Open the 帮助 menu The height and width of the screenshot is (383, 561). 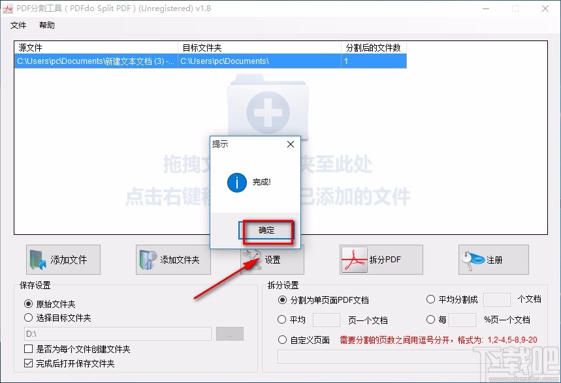[x=46, y=25]
